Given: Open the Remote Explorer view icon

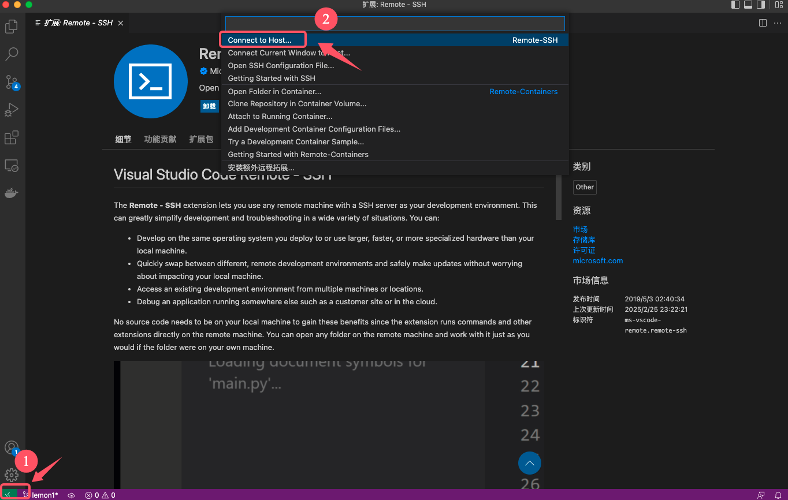Looking at the screenshot, I should [x=12, y=166].
